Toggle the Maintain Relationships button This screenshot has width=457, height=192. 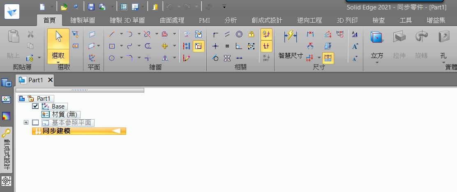[266, 35]
